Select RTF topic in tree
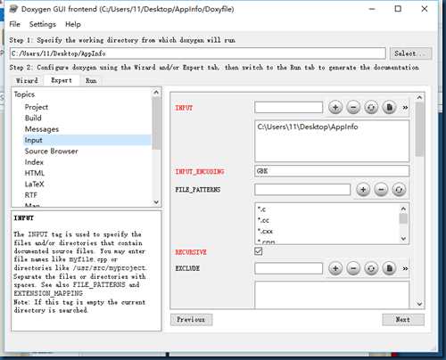This screenshot has width=446, height=360. (31, 195)
